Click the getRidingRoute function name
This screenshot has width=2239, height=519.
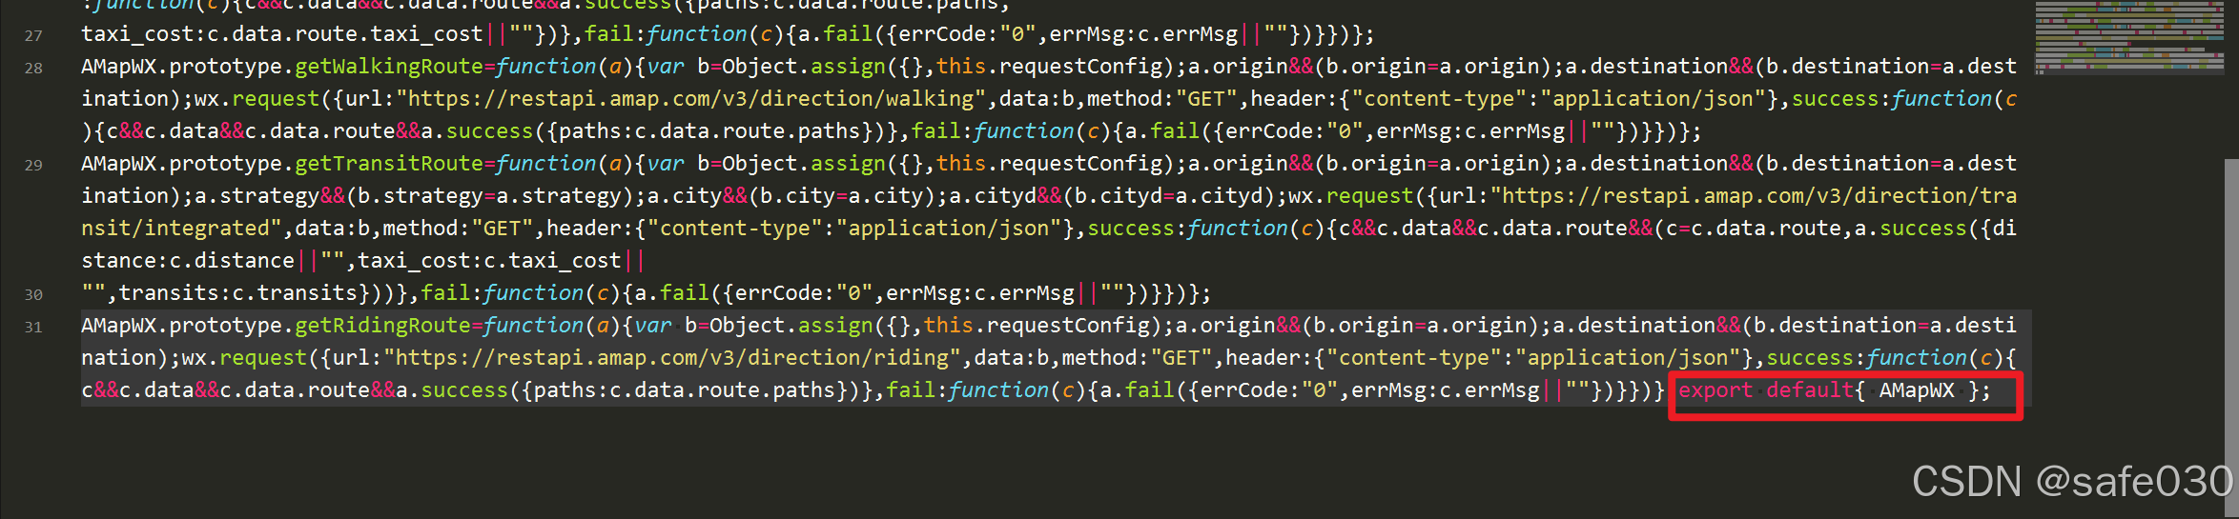[382, 326]
